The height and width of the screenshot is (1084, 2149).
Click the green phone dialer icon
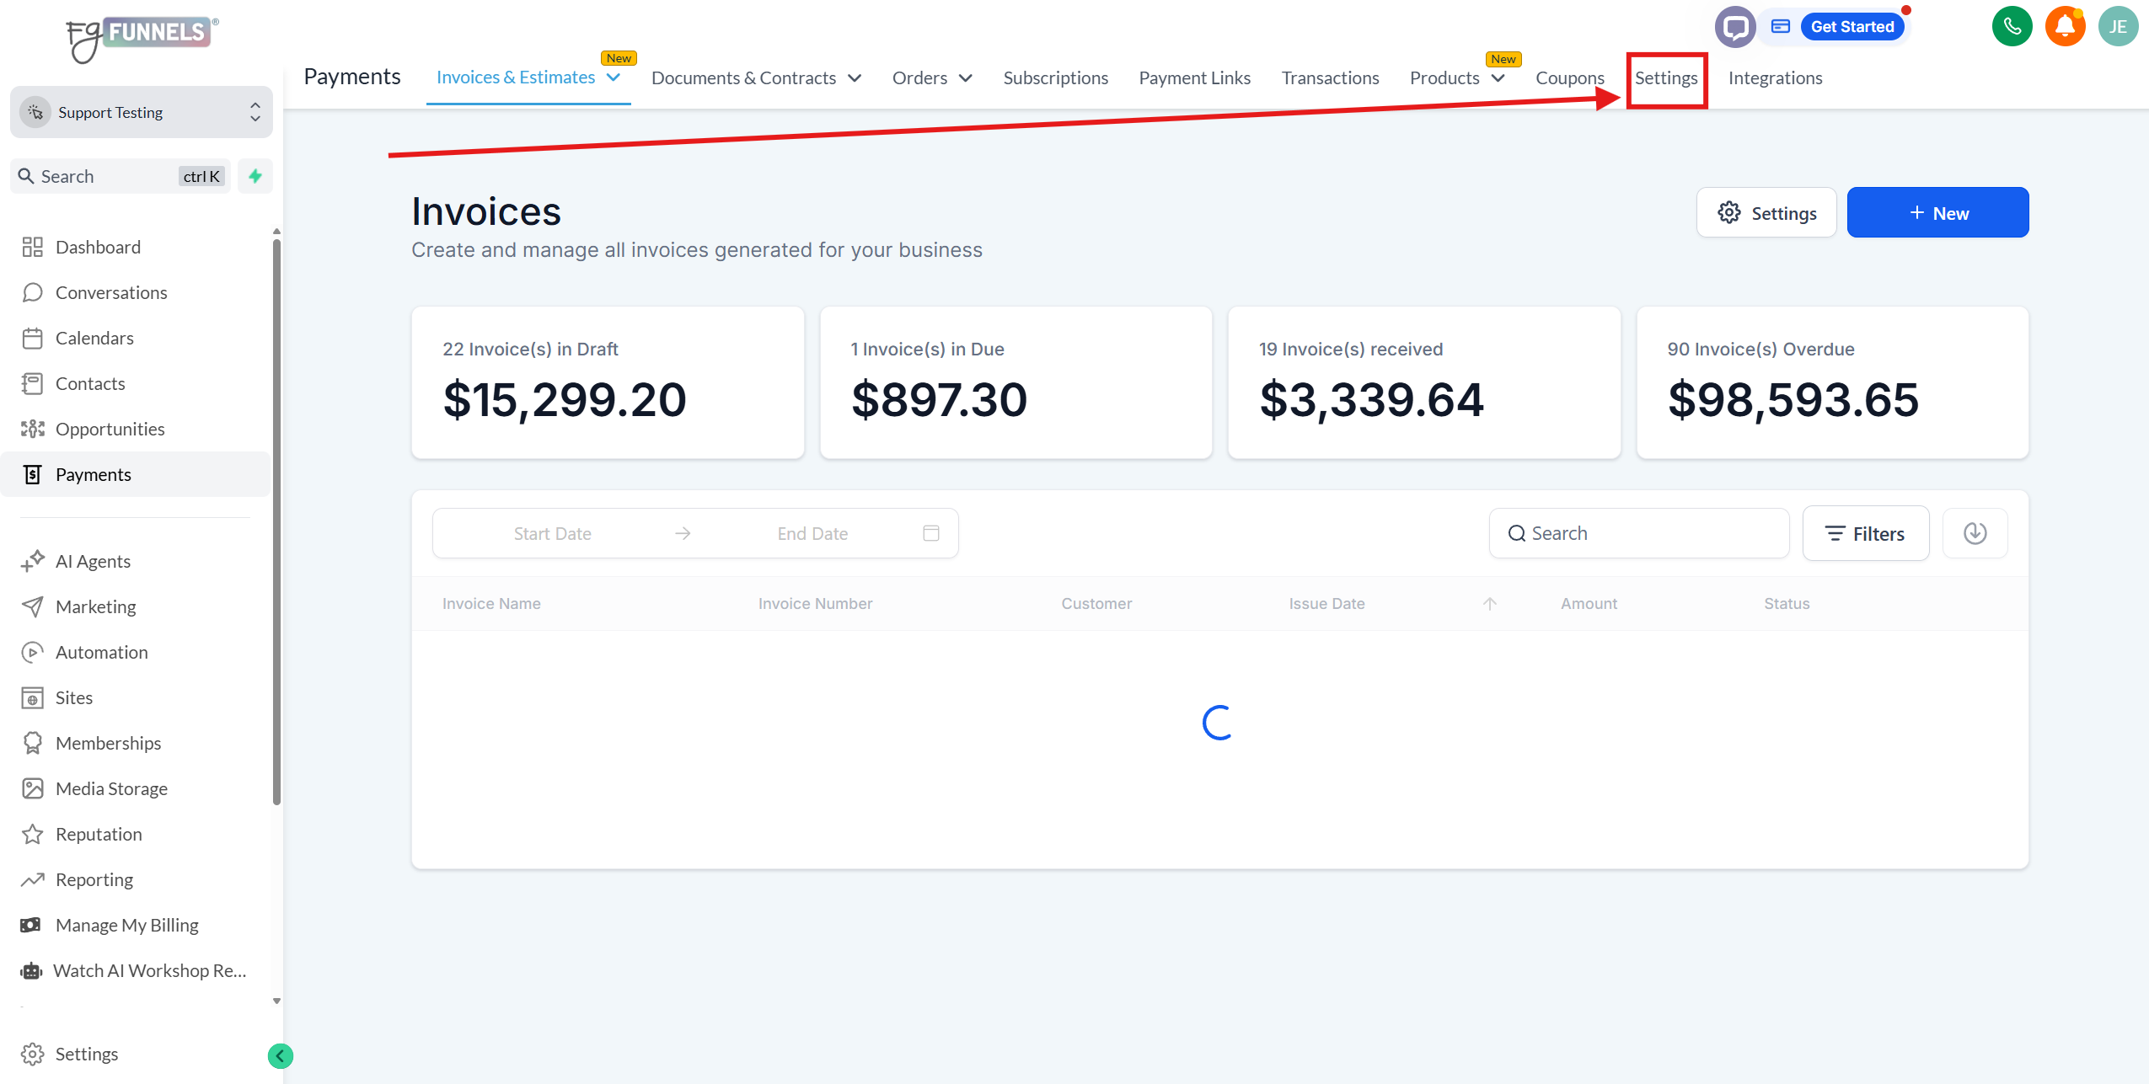click(2012, 27)
